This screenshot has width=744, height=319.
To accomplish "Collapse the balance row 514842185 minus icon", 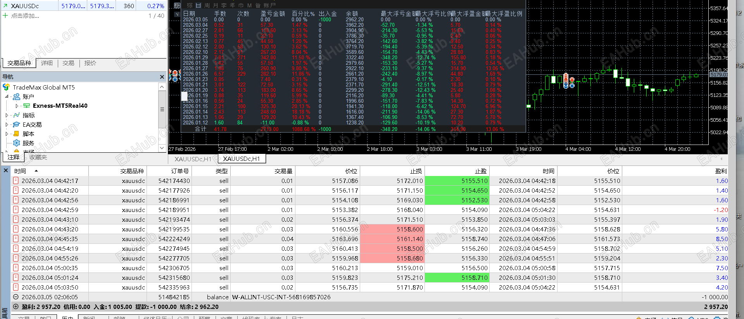I will point(16,297).
